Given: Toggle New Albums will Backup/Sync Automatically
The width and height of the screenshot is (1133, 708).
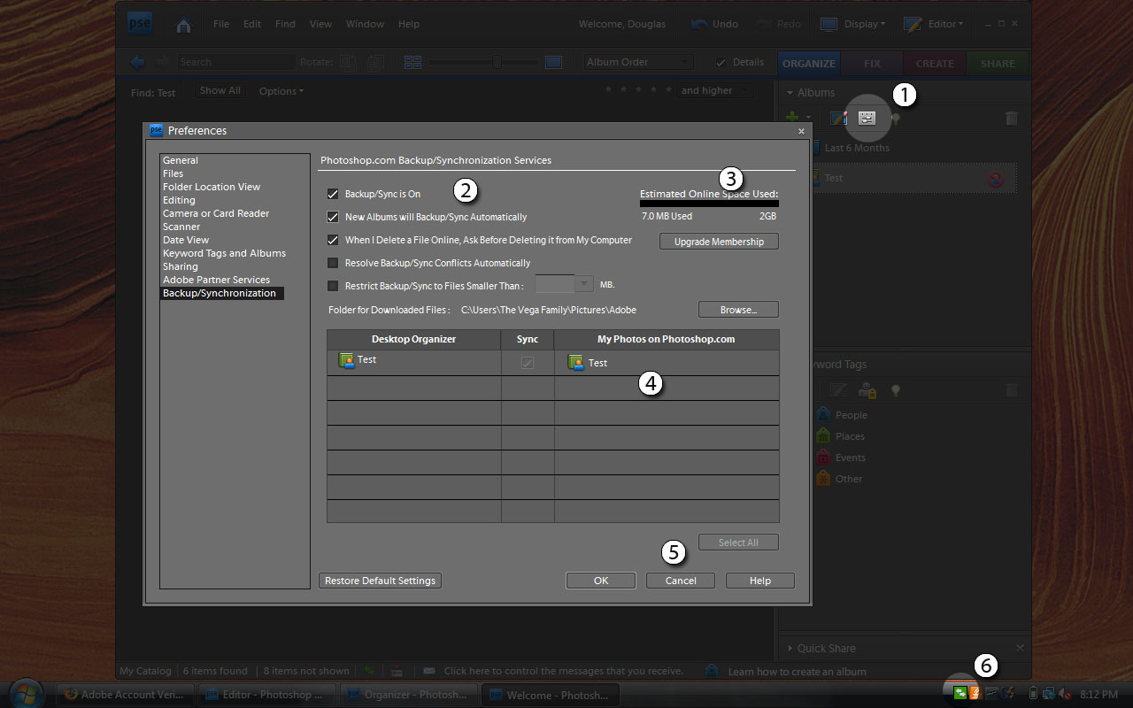Looking at the screenshot, I should click(333, 217).
